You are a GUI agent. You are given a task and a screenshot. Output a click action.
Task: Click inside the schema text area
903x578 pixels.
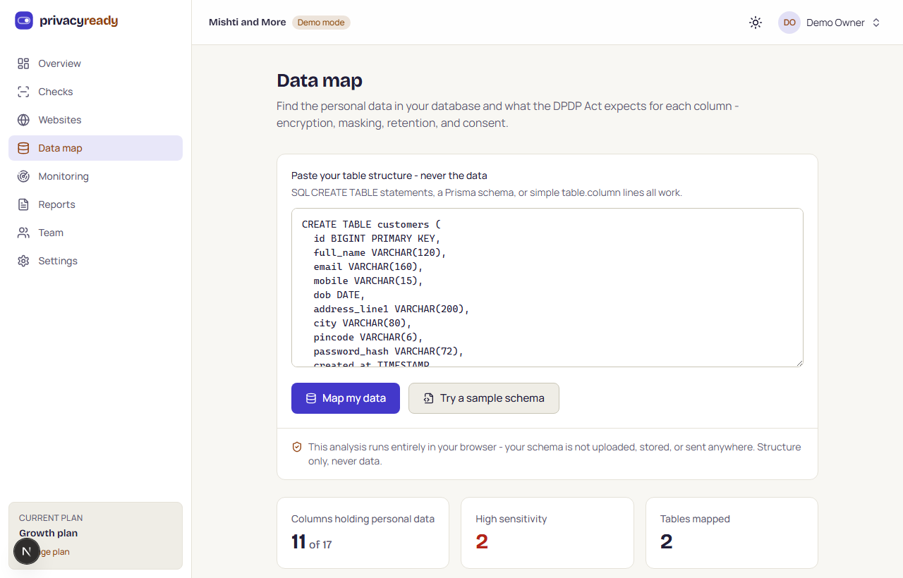pos(547,288)
